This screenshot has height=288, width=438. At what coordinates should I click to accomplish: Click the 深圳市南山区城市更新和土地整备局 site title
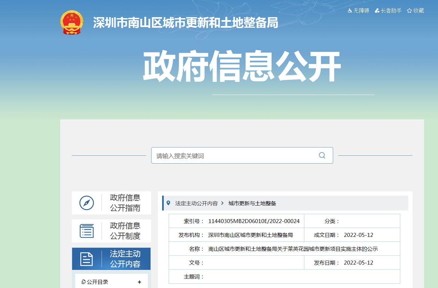(x=186, y=23)
